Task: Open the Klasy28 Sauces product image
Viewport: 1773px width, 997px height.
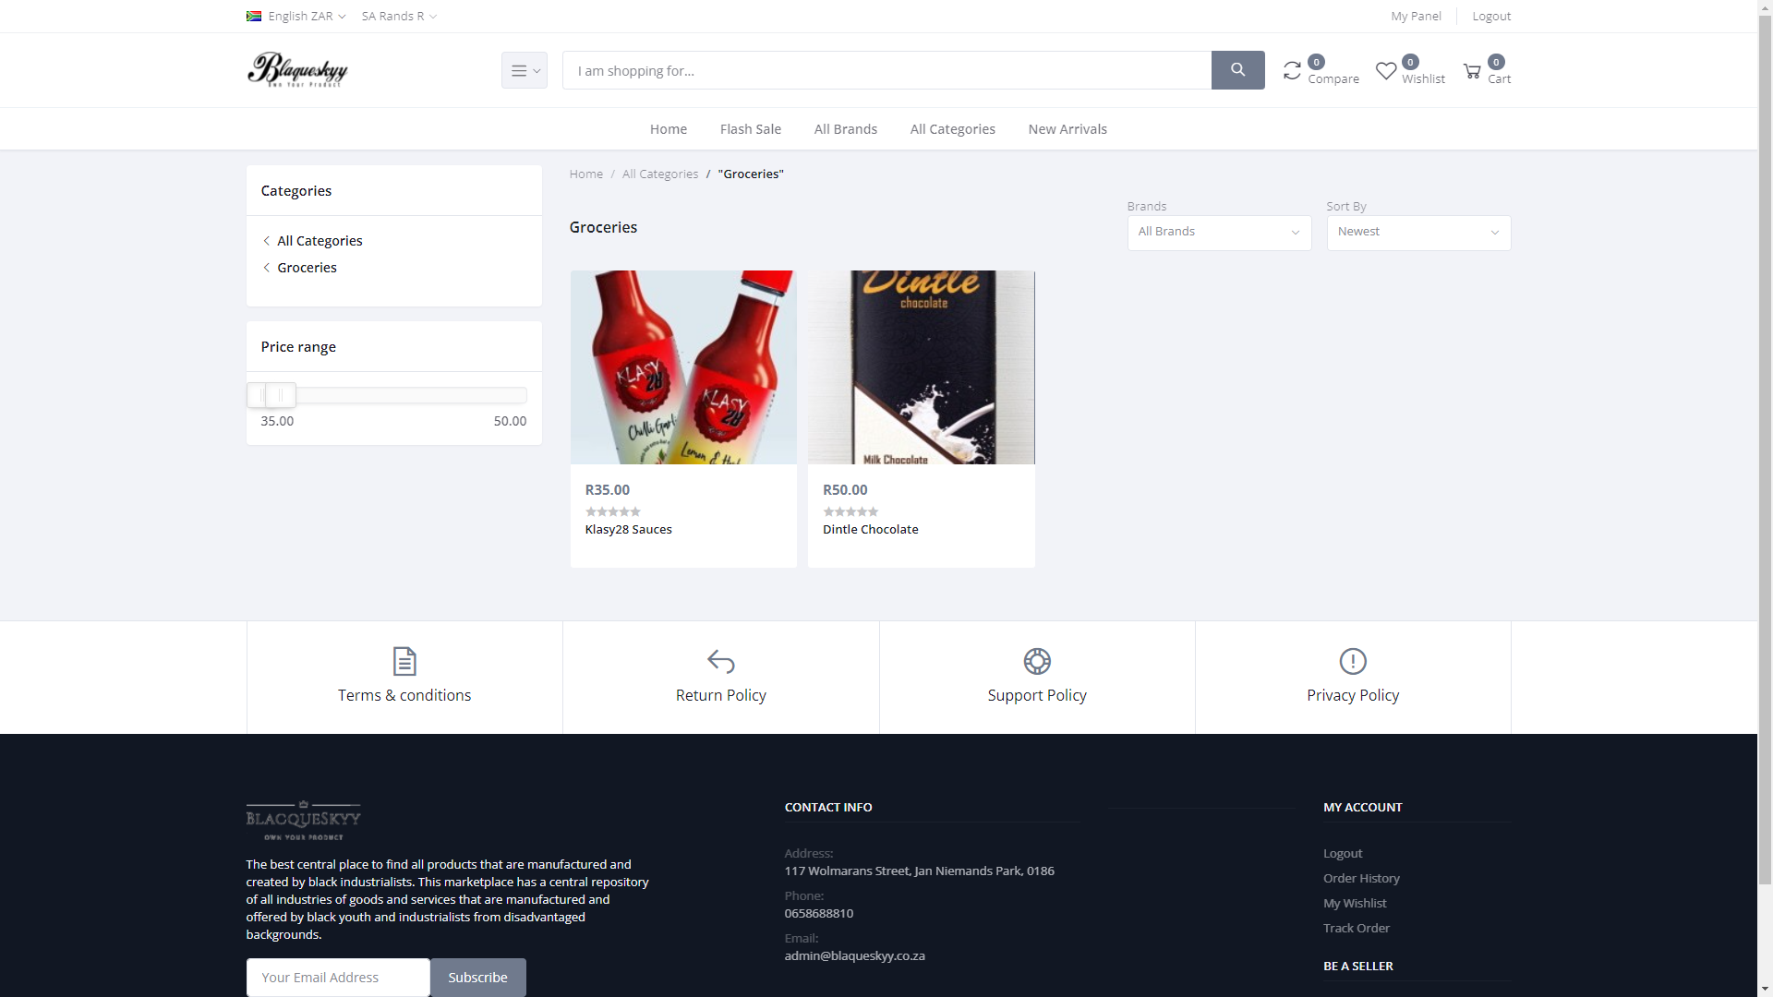Action: click(x=683, y=367)
